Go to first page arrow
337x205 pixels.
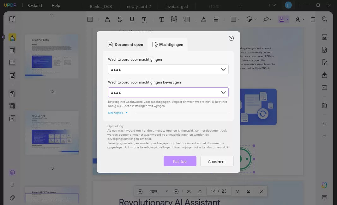click(189, 191)
